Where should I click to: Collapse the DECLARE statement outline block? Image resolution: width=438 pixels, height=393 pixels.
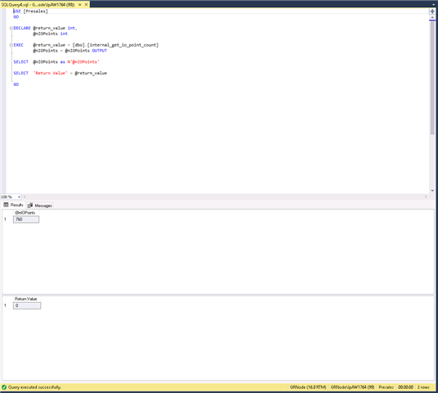tap(11, 28)
